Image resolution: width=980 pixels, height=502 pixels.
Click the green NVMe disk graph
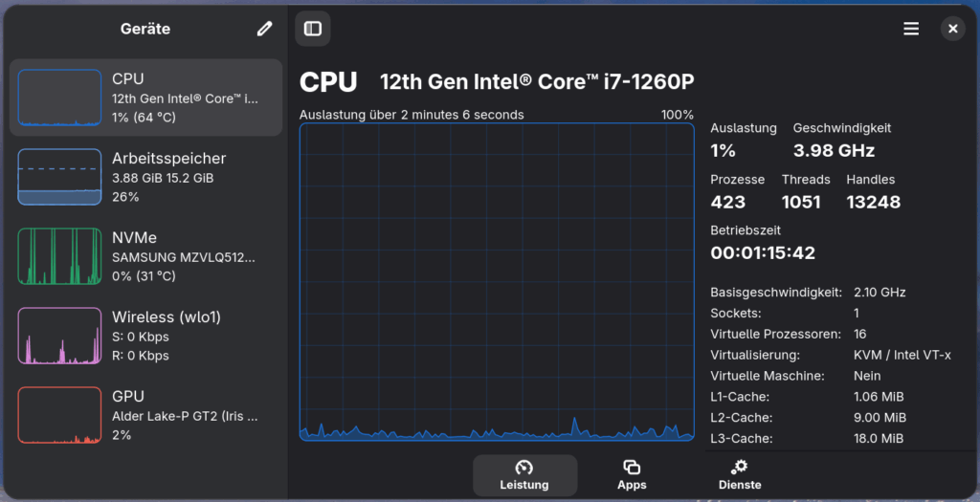pyautogui.click(x=59, y=256)
